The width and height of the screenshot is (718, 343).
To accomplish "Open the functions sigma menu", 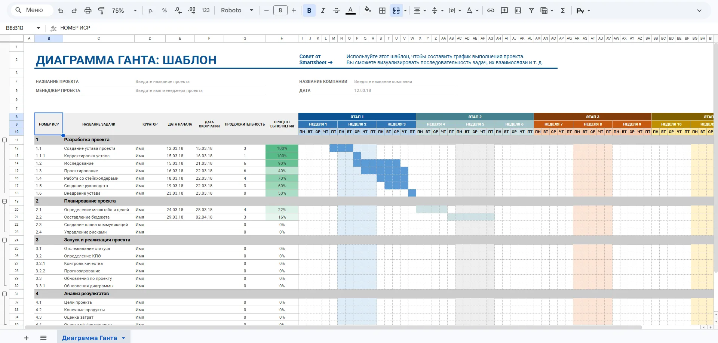I will tap(562, 10).
